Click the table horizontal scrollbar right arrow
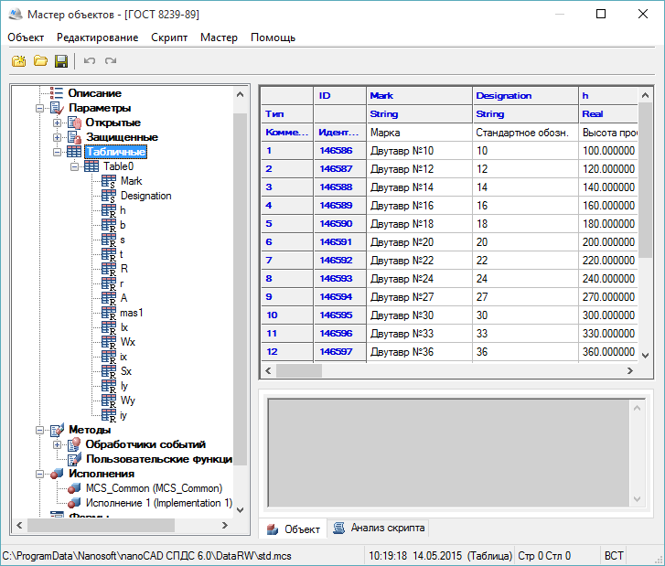The image size is (665, 566). pos(630,370)
